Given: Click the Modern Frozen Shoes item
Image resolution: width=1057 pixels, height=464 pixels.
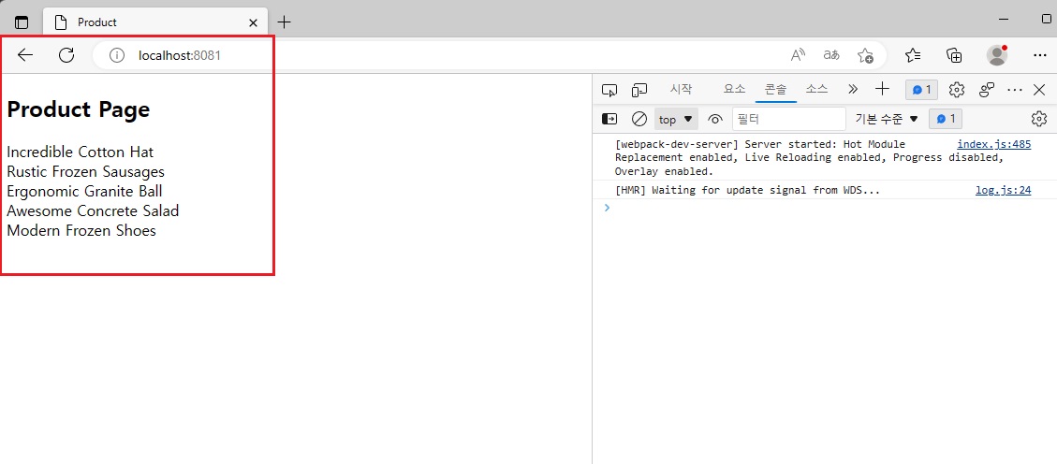Looking at the screenshot, I should (81, 230).
